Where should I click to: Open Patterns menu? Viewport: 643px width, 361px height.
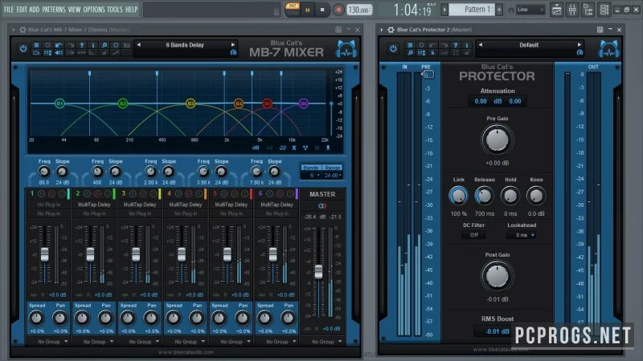[54, 9]
